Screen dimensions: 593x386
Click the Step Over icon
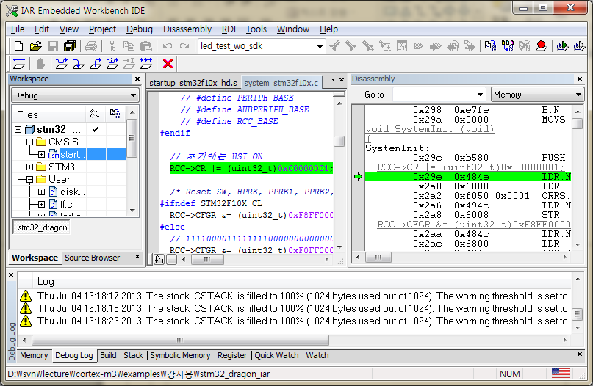(62, 63)
